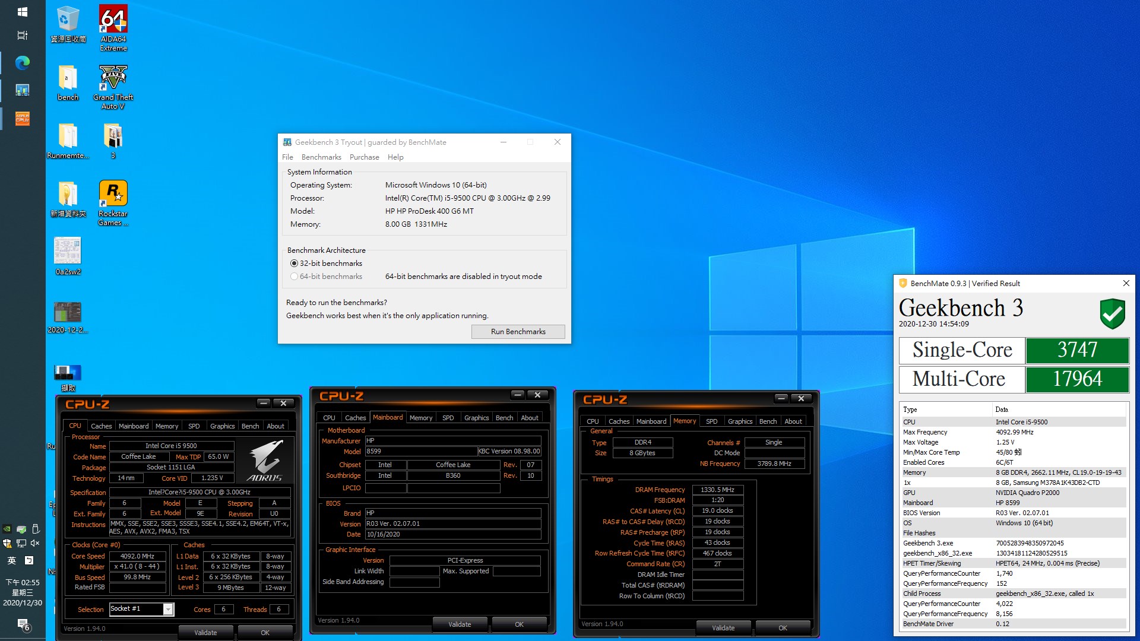1140x641 pixels.
Task: Click Validate in left CPU-Z window
Action: (205, 633)
